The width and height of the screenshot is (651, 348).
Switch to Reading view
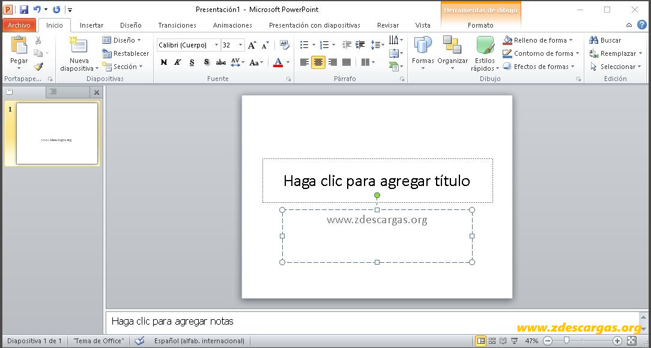(x=503, y=341)
